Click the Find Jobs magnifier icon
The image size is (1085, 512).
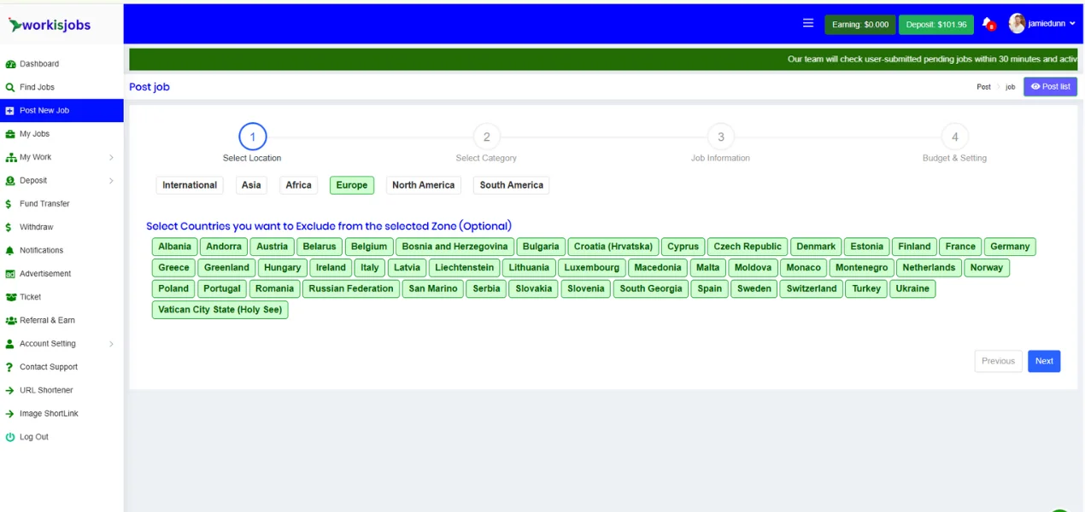coord(10,87)
